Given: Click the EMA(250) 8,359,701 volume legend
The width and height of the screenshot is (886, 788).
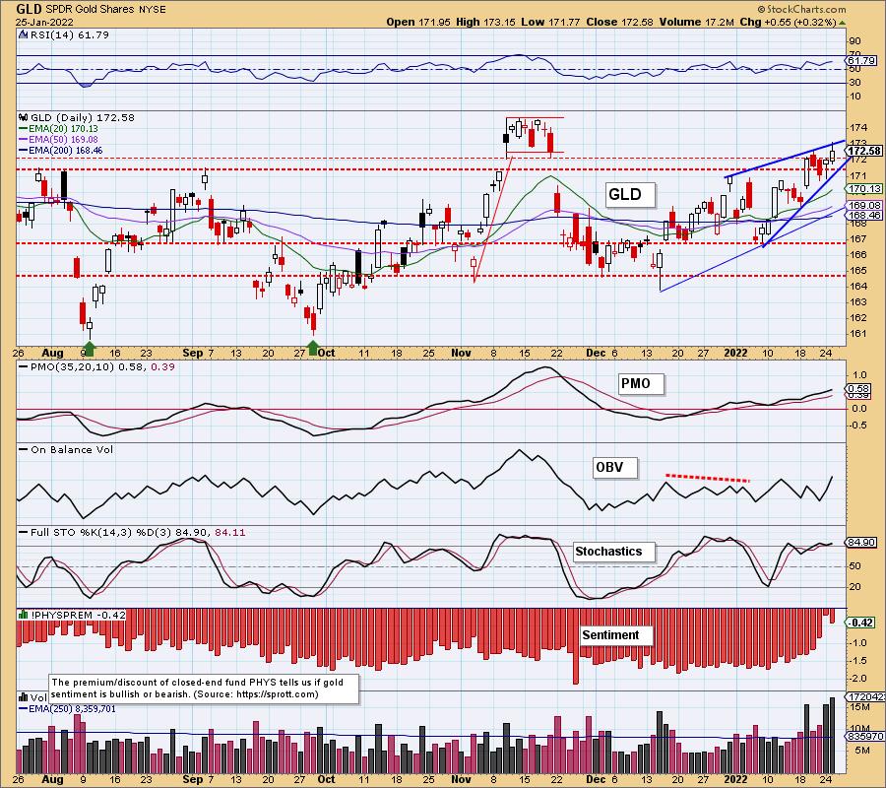Looking at the screenshot, I should pyautogui.click(x=68, y=708).
